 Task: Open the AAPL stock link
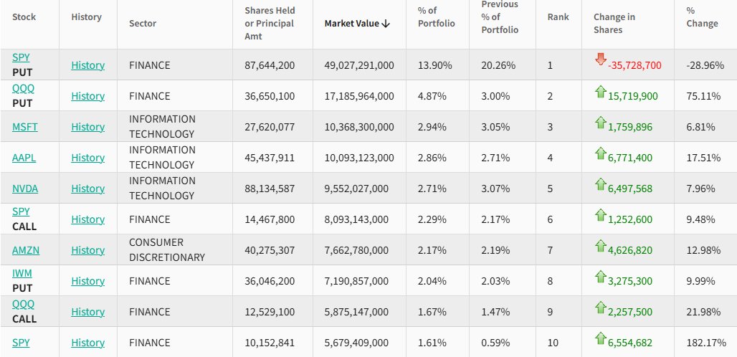[x=25, y=158]
